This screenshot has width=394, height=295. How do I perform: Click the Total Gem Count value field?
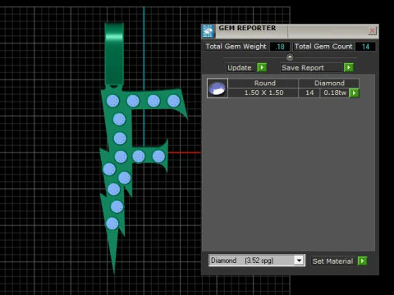point(365,47)
